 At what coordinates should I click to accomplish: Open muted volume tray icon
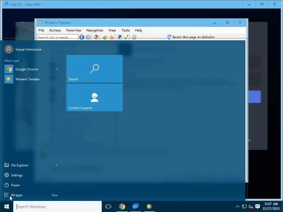pos(251,206)
